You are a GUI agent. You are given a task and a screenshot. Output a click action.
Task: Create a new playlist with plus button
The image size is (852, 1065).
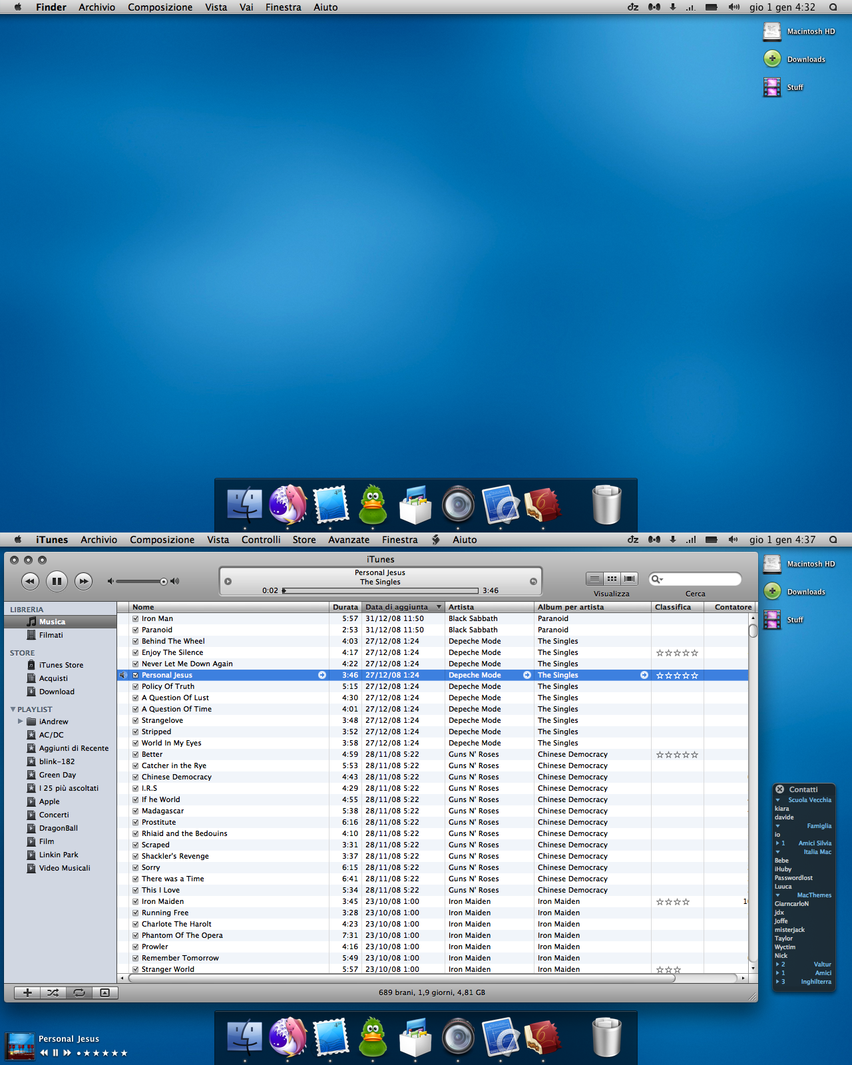pos(27,992)
